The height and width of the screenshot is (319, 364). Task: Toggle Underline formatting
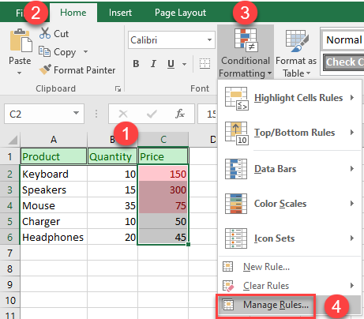click(171, 64)
